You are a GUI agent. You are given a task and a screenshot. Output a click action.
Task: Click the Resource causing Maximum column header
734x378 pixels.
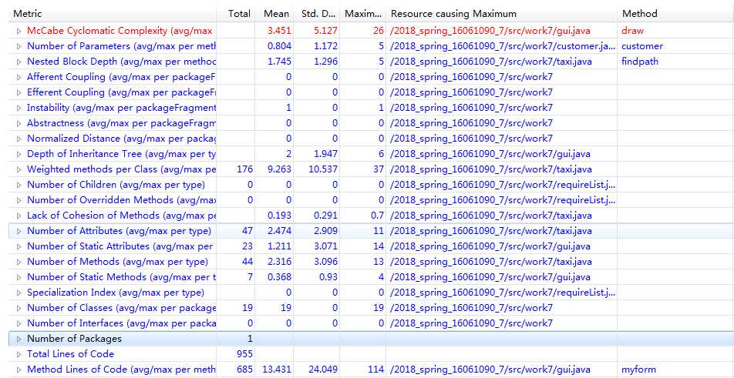click(x=502, y=14)
